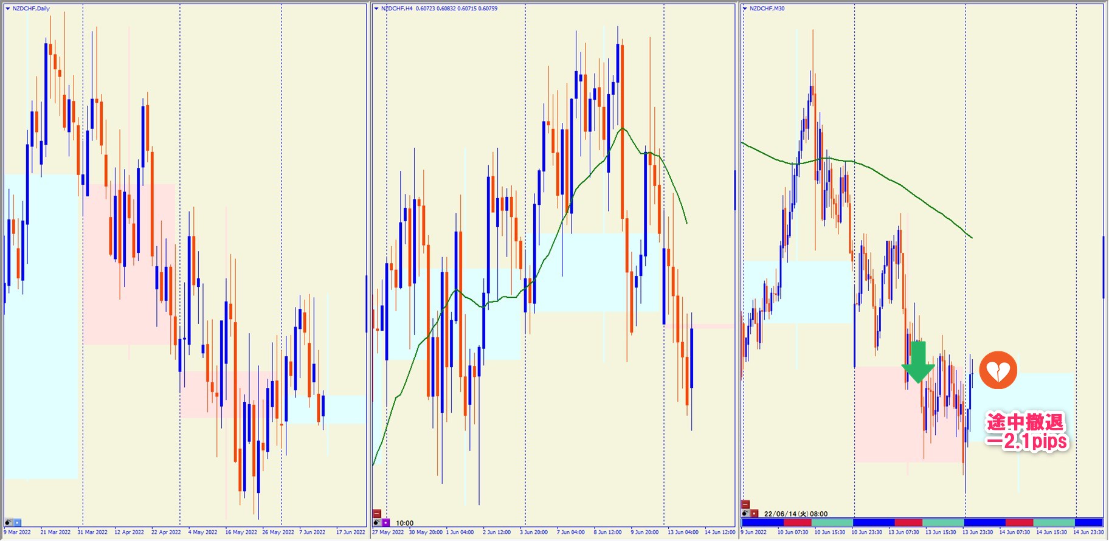Click the 13 Jun 07:30 time axis label

click(x=903, y=532)
